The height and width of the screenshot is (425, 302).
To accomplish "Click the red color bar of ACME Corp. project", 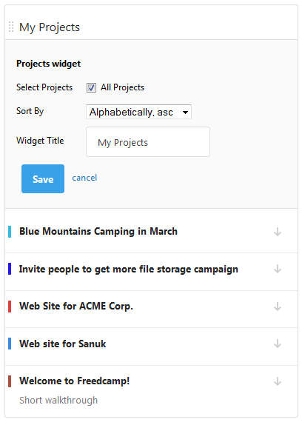I will (10, 307).
